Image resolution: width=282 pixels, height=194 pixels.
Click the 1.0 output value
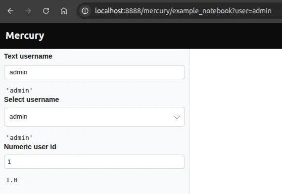(x=12, y=180)
